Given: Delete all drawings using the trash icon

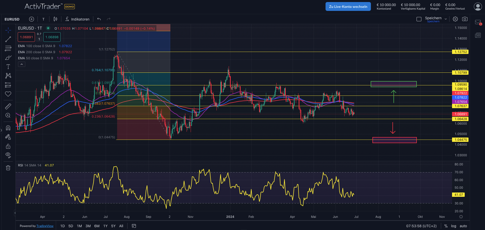Looking at the screenshot, I should tap(8, 168).
